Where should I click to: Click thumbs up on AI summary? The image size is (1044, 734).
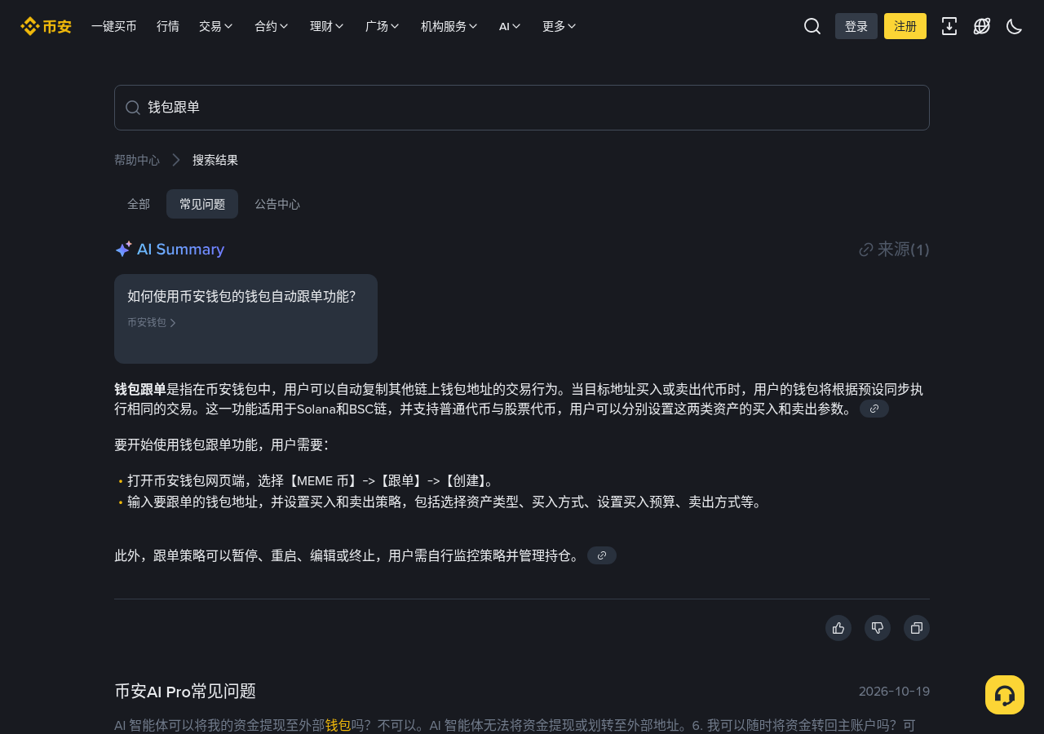(x=838, y=628)
